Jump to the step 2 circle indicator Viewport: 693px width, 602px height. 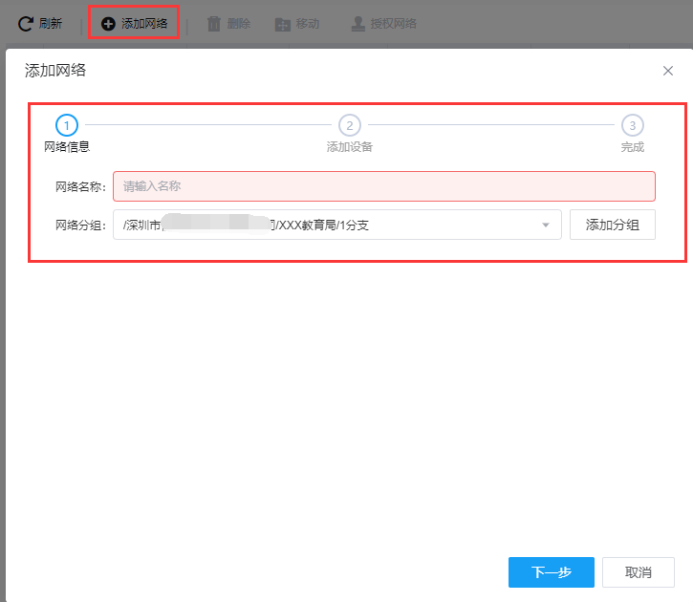point(350,125)
